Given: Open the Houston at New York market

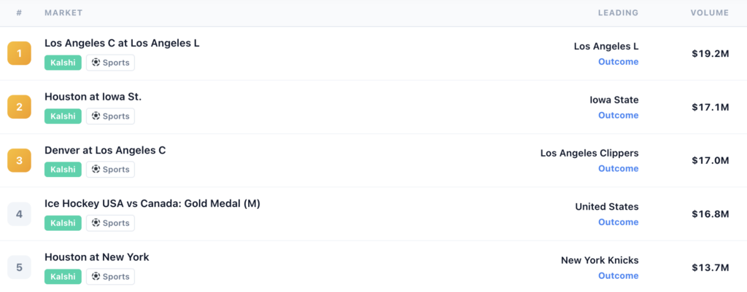Looking at the screenshot, I should [96, 257].
